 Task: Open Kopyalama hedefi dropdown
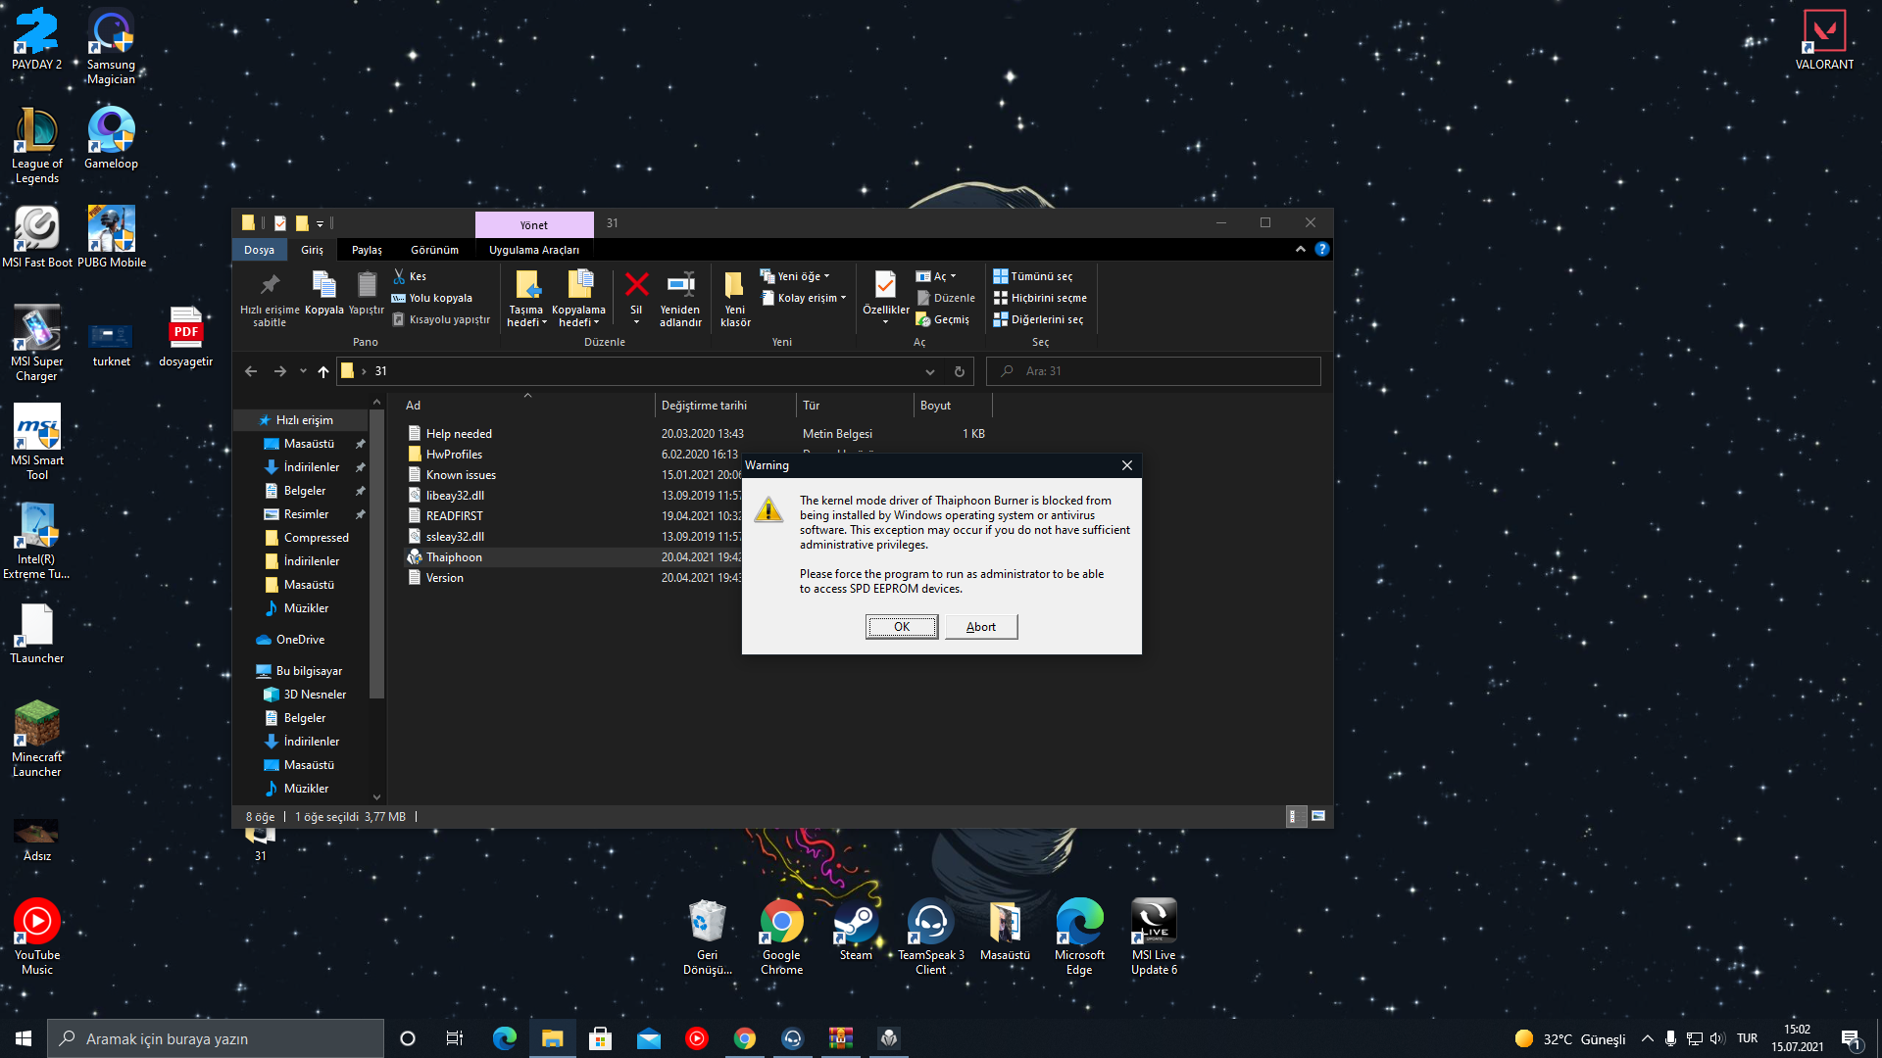[578, 299]
